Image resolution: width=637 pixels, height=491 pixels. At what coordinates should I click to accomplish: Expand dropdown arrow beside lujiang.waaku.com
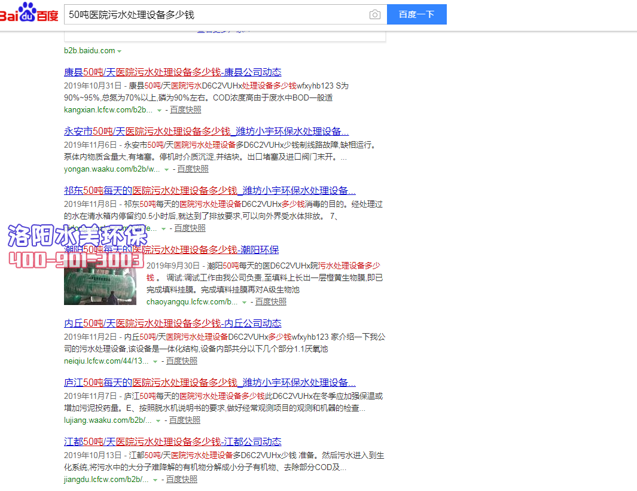[158, 421]
